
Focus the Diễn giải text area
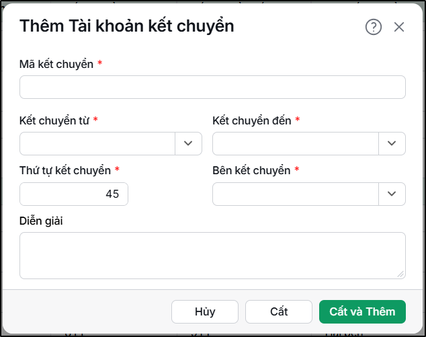point(212,256)
